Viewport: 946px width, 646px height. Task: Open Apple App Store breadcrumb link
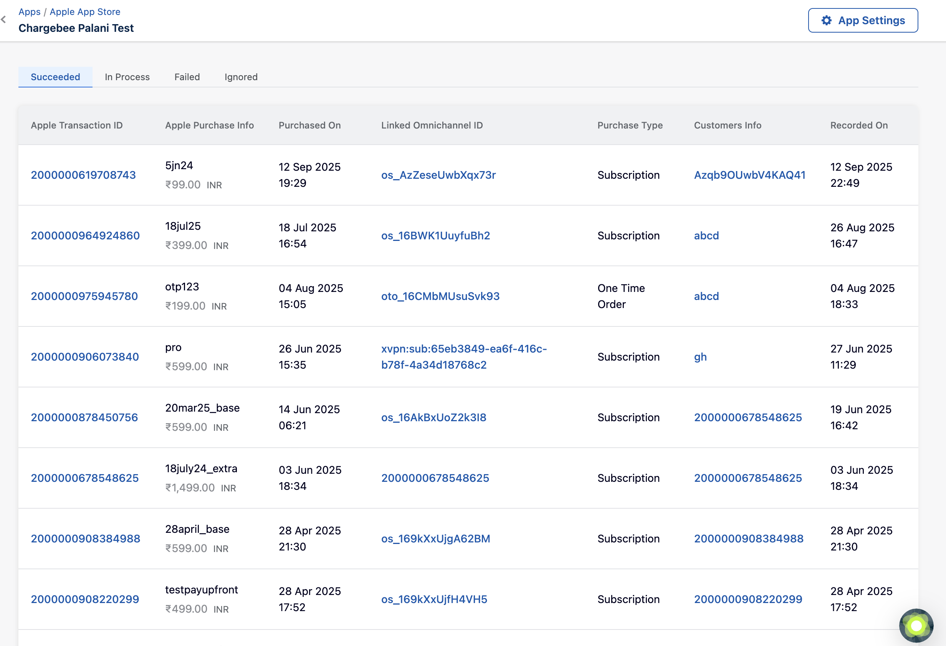pyautogui.click(x=85, y=12)
